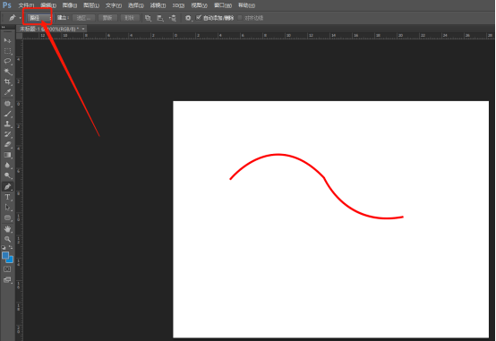This screenshot has height=341, width=496.
Task: Open the 文件 menu
Action: click(26, 5)
